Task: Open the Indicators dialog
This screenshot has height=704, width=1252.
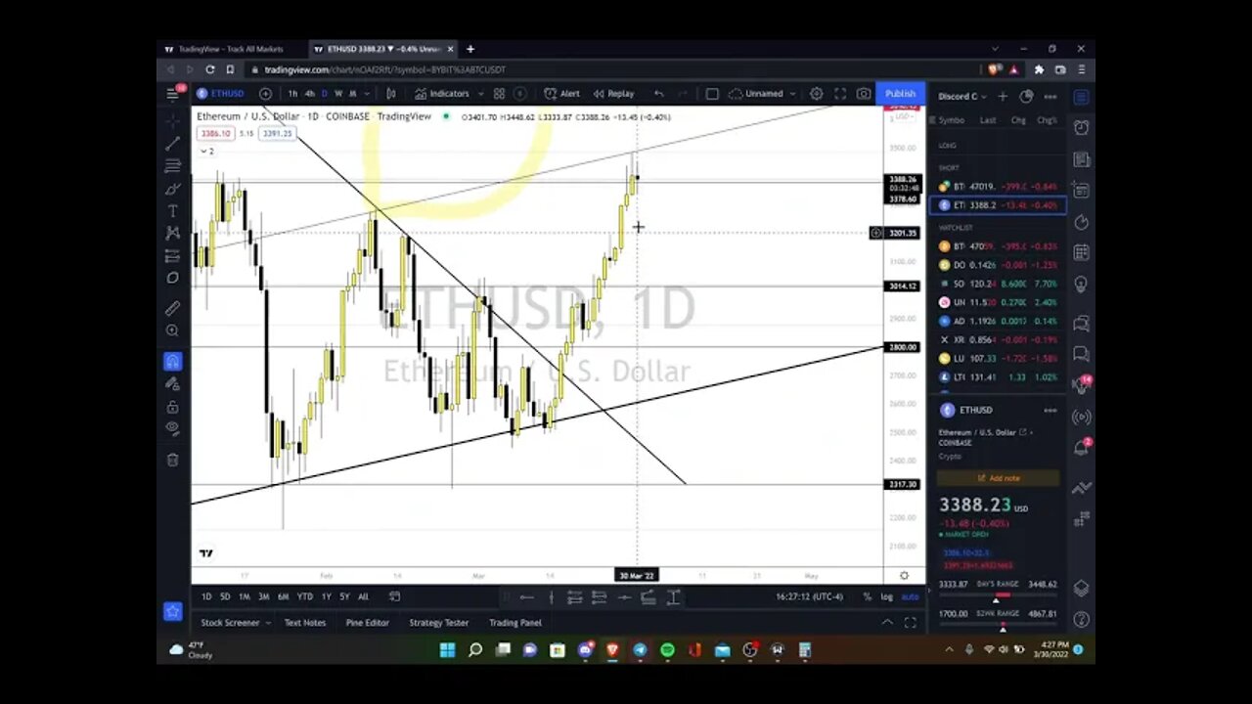Action: 442,94
